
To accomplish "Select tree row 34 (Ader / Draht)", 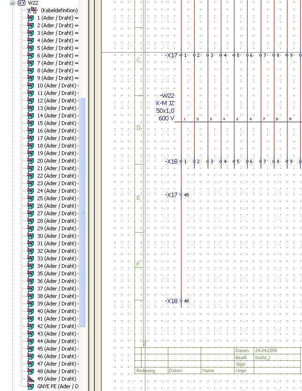I will (58, 266).
